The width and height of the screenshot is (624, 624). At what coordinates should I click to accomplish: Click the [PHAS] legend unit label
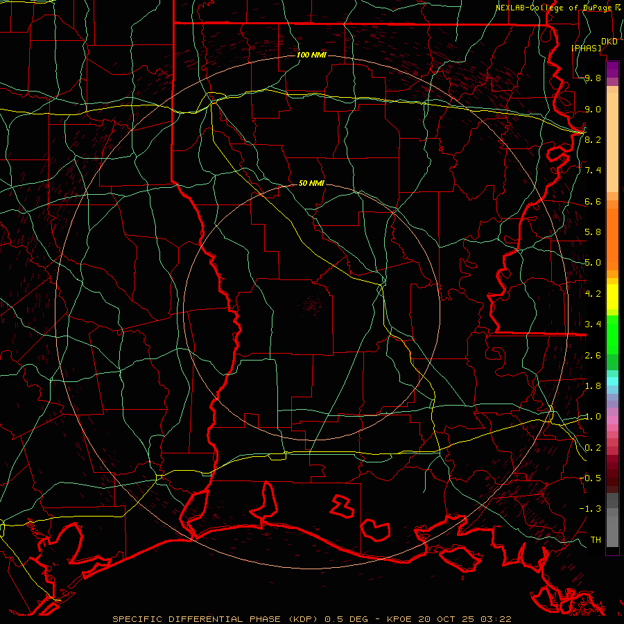coord(586,48)
